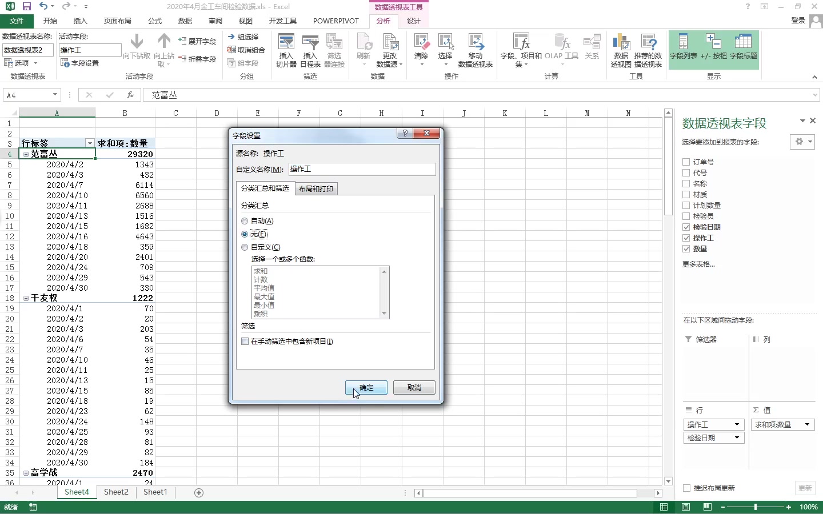Add a new sheet with plus icon
The height and width of the screenshot is (514, 823).
(199, 493)
